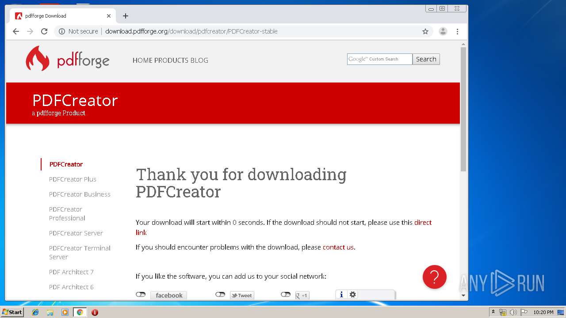Screen dimensions: 566x318
Task: Click the facebook share button
Action: [x=168, y=295]
